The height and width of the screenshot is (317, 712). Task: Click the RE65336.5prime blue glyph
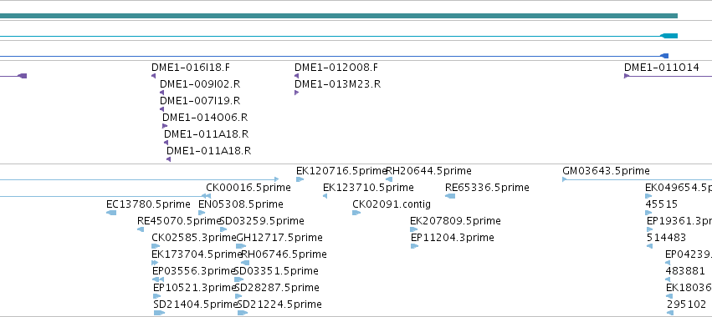(x=450, y=196)
